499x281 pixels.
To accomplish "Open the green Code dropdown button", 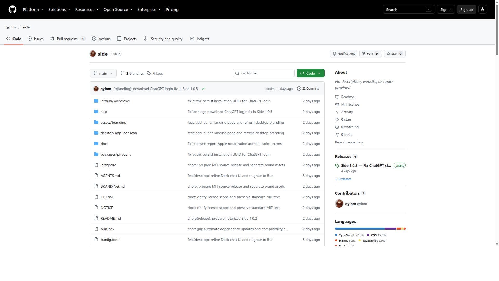I will 311,73.
